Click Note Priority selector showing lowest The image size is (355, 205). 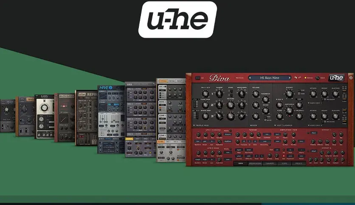point(248,150)
